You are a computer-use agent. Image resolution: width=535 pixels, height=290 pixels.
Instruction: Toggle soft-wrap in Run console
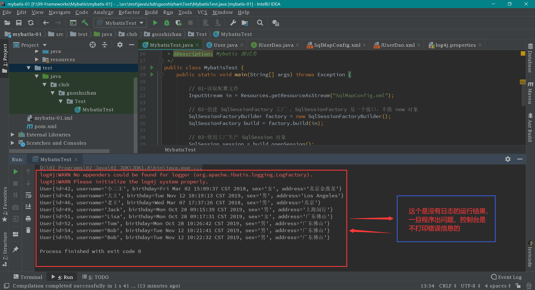point(28,195)
